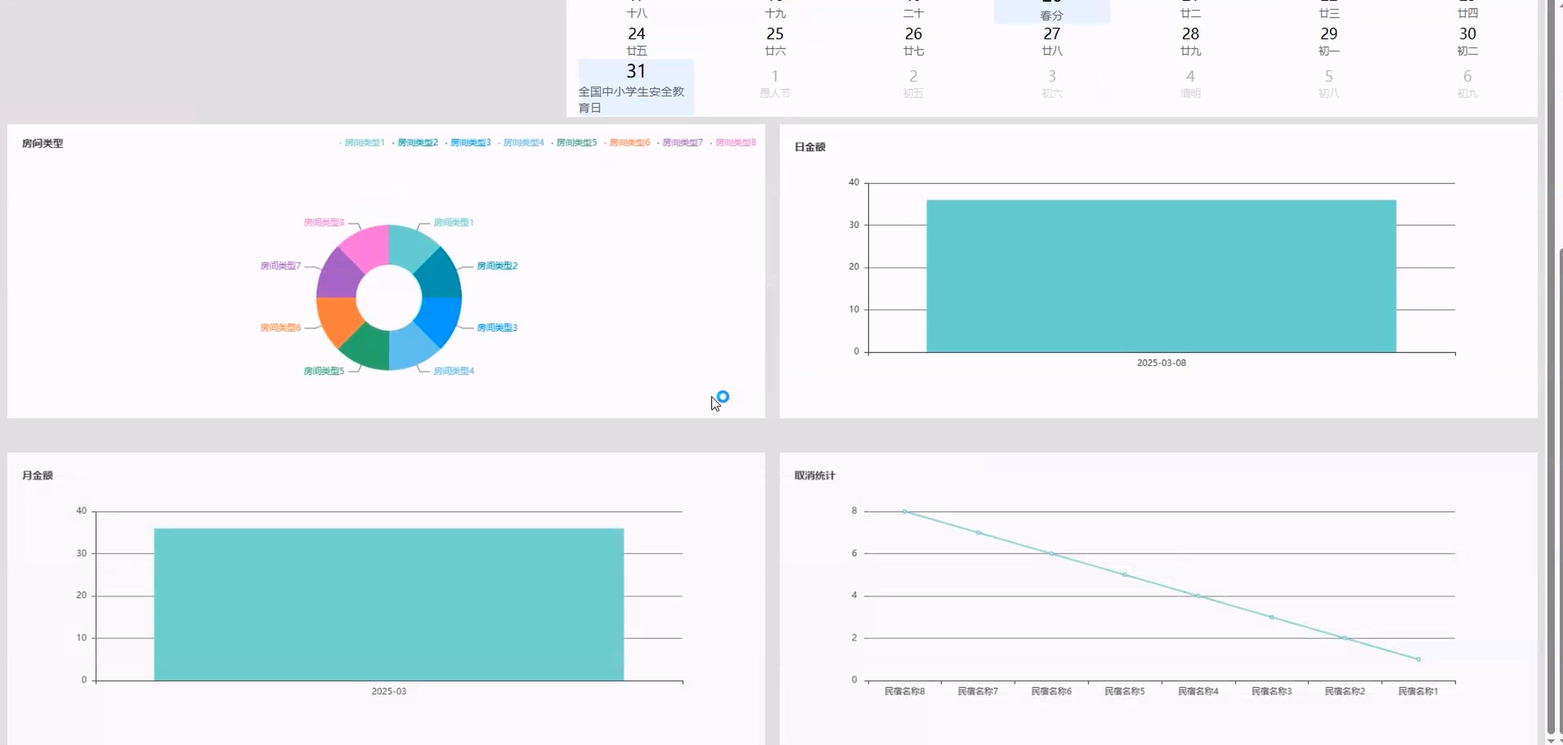Click the 日金额 bar for 2025-03-08
Viewport: 1563px width, 745px height.
point(1161,276)
